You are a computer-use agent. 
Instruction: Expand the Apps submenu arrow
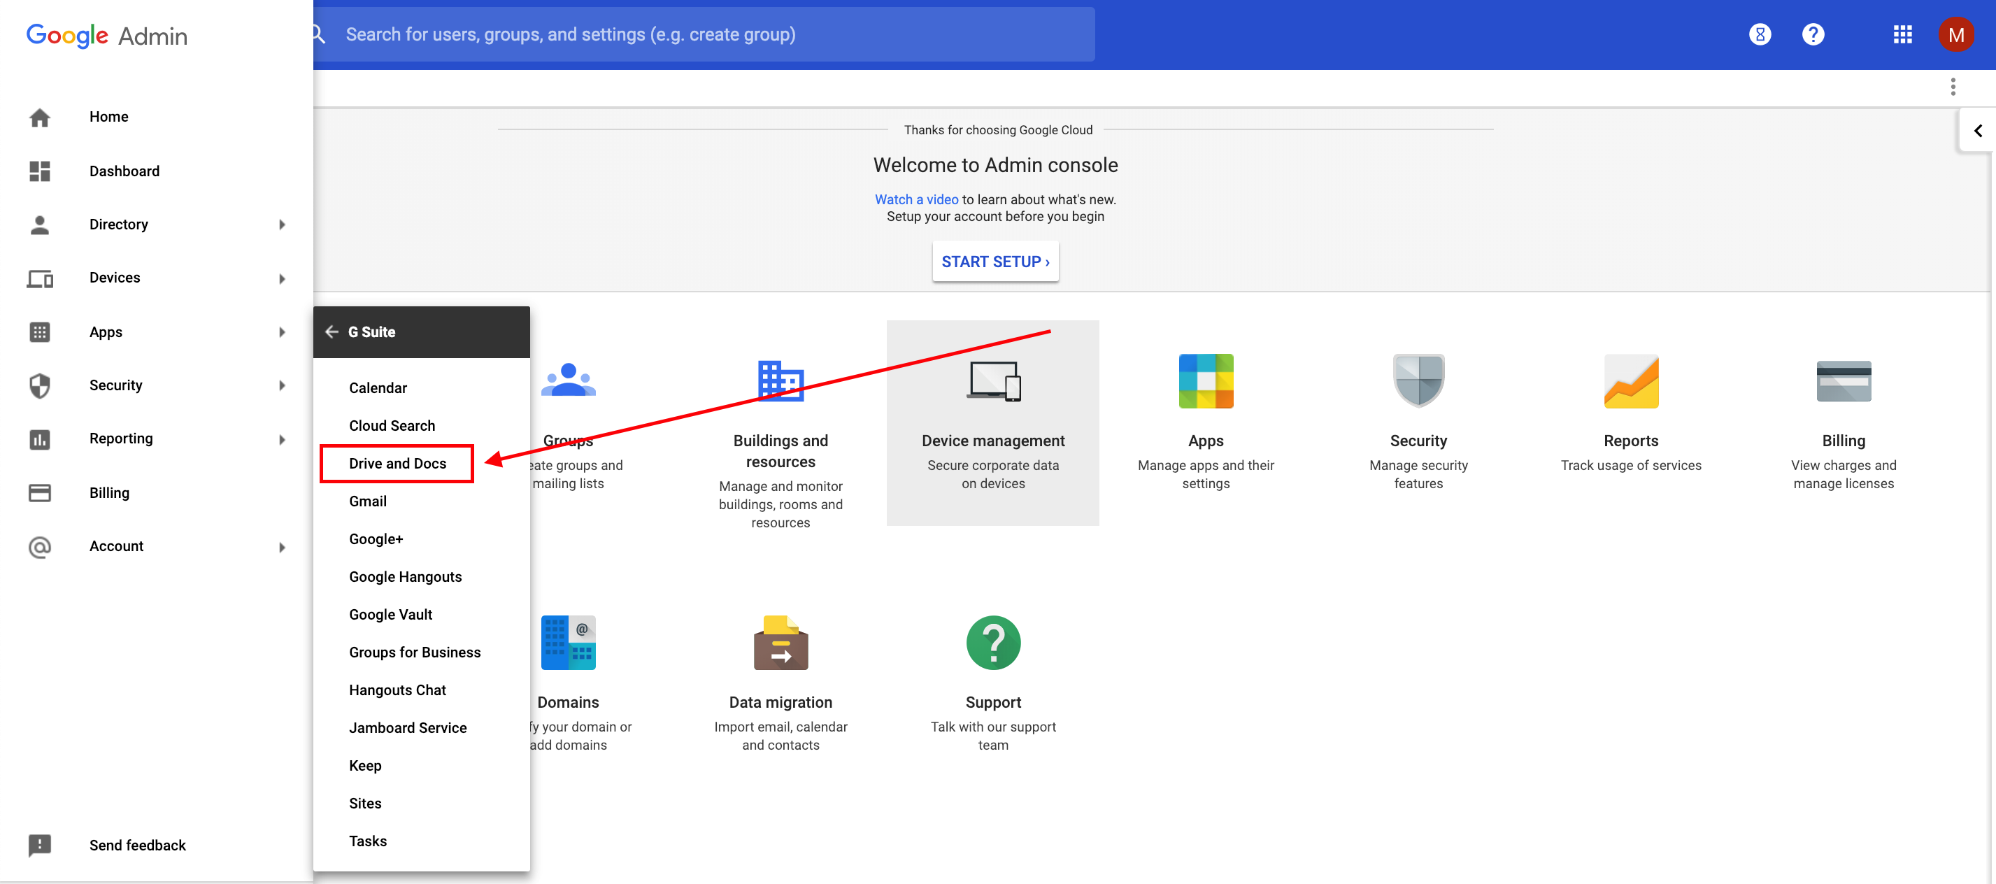point(282,332)
